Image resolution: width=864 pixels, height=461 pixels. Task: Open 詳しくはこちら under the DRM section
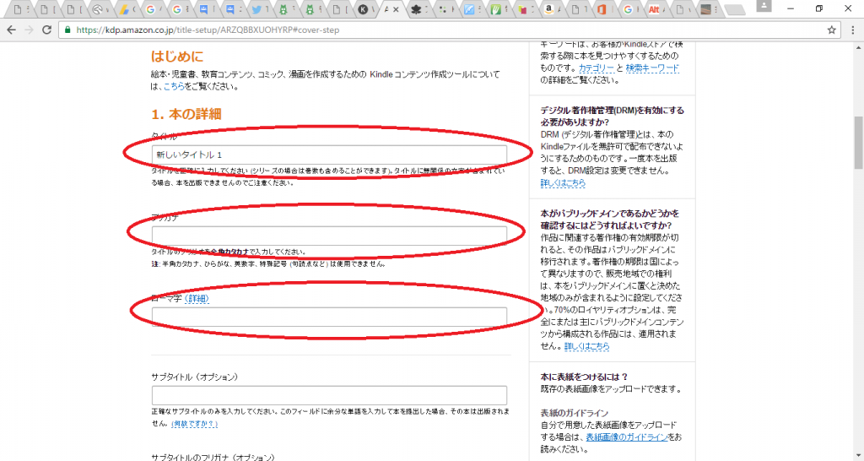[563, 182]
